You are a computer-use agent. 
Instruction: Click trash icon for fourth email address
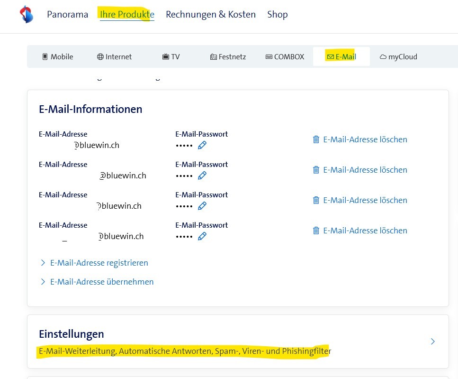click(316, 231)
